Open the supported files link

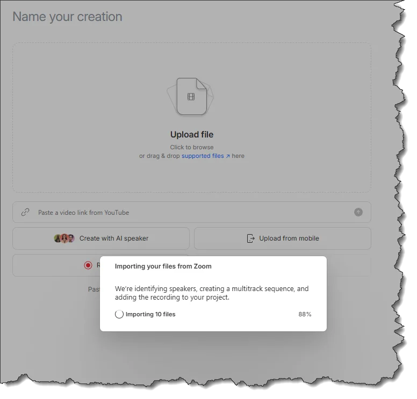pos(202,156)
